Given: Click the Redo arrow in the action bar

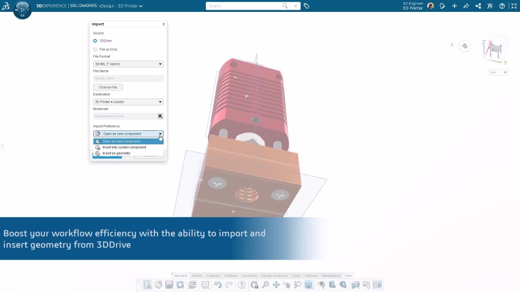Looking at the screenshot, I should (x=229, y=285).
